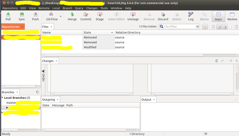Open the Query menu
Screen dimensions: 239x136
79,8
